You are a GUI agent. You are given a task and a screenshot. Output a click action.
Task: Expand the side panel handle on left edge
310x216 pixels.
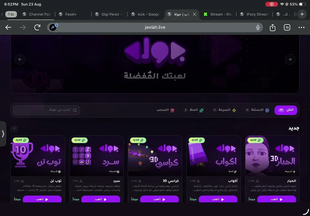3,134
